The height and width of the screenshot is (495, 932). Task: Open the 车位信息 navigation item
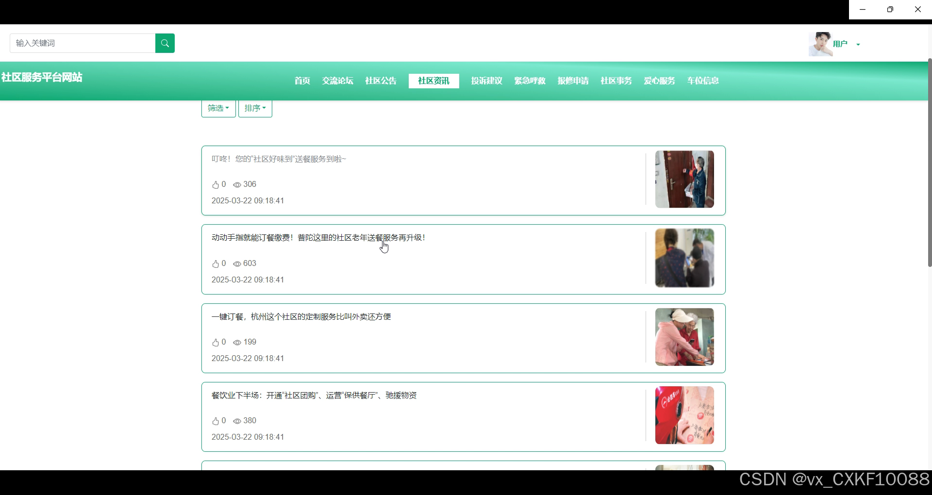[x=703, y=81]
